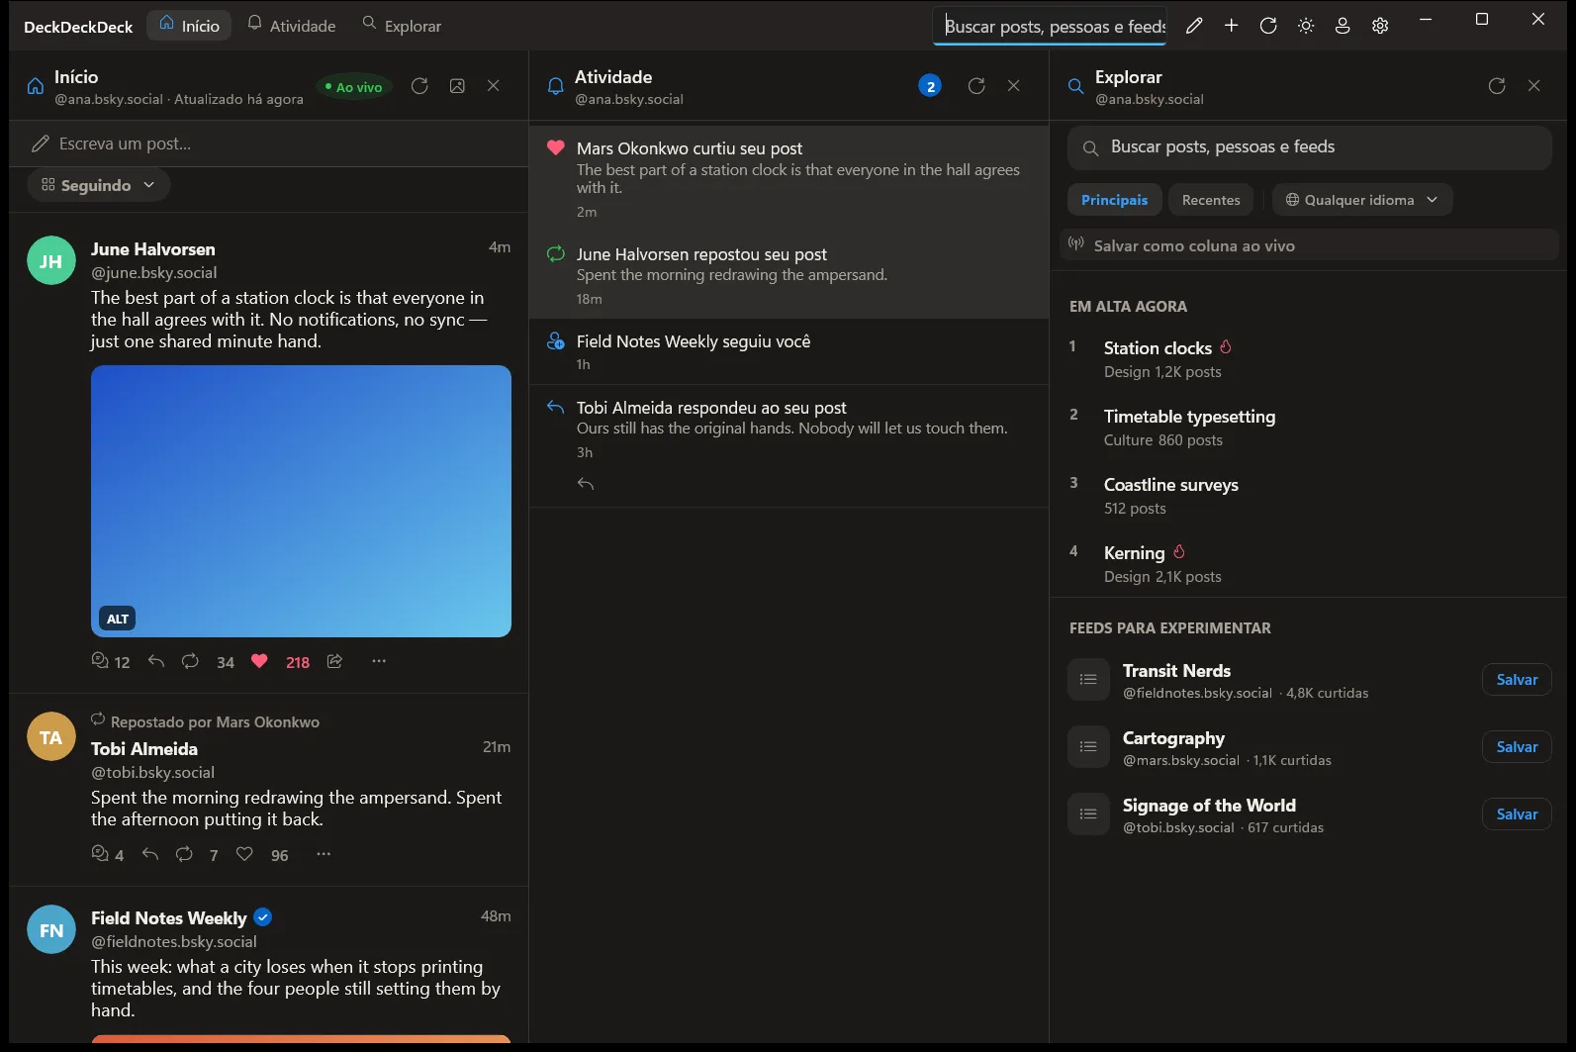Viewport: 1576px width, 1052px height.
Task: Reply to Tobi Almeida's ampersand post
Action: [150, 854]
